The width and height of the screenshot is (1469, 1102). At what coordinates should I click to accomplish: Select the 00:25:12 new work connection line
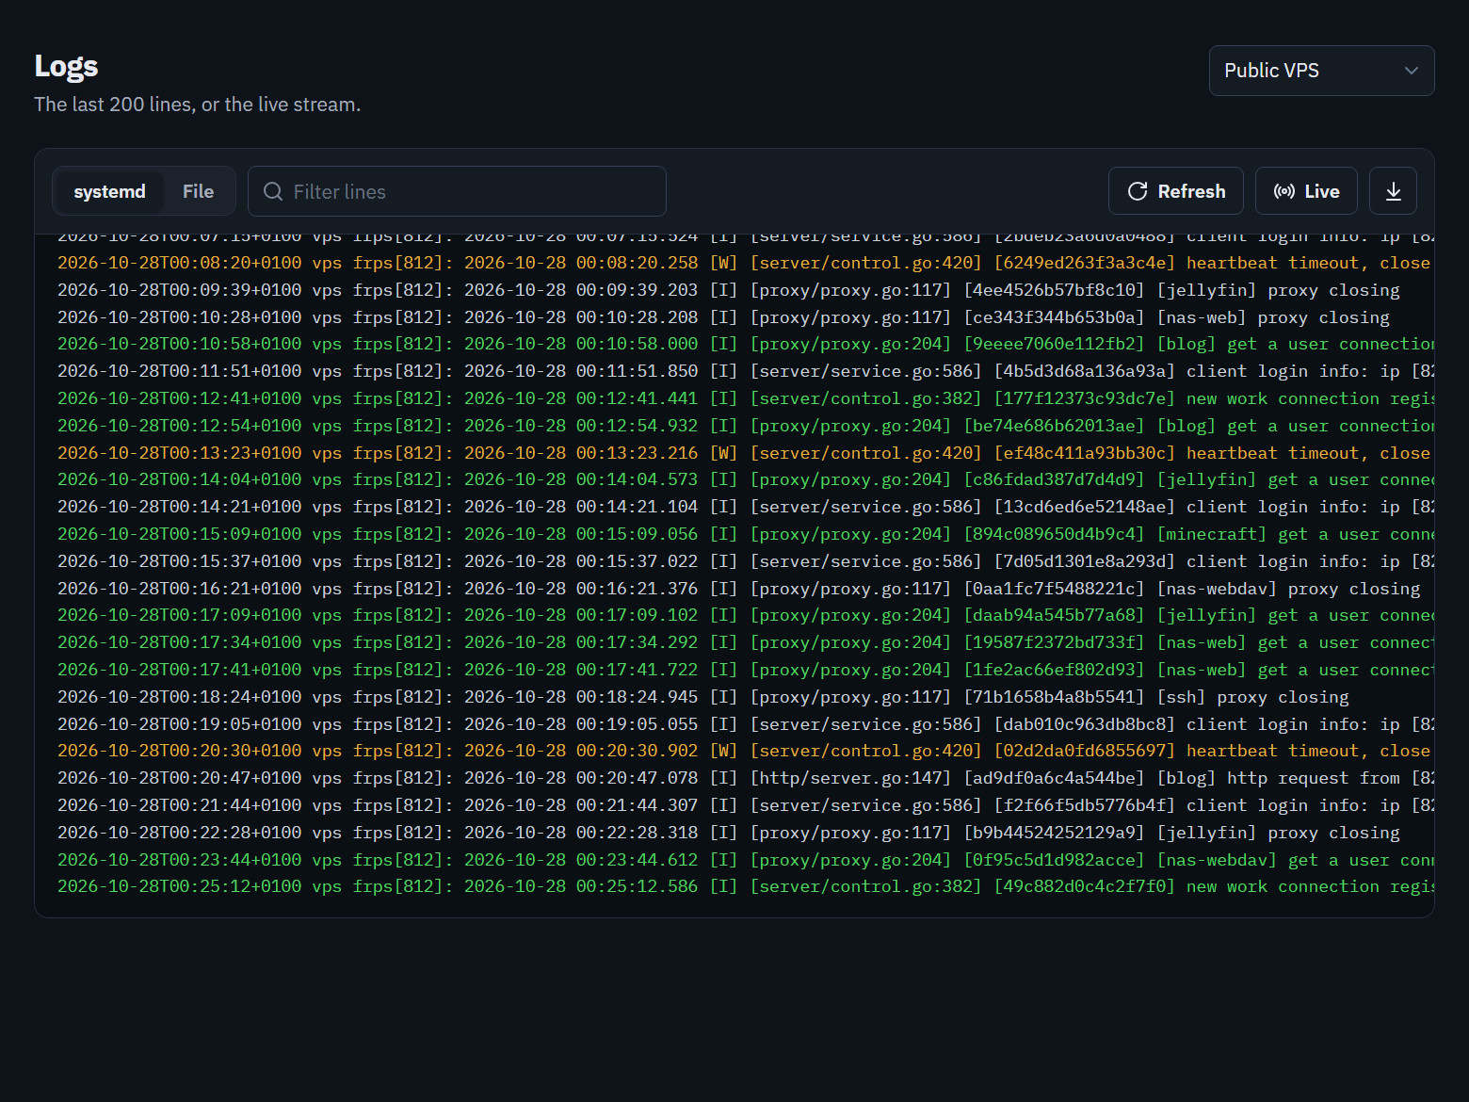tap(744, 886)
